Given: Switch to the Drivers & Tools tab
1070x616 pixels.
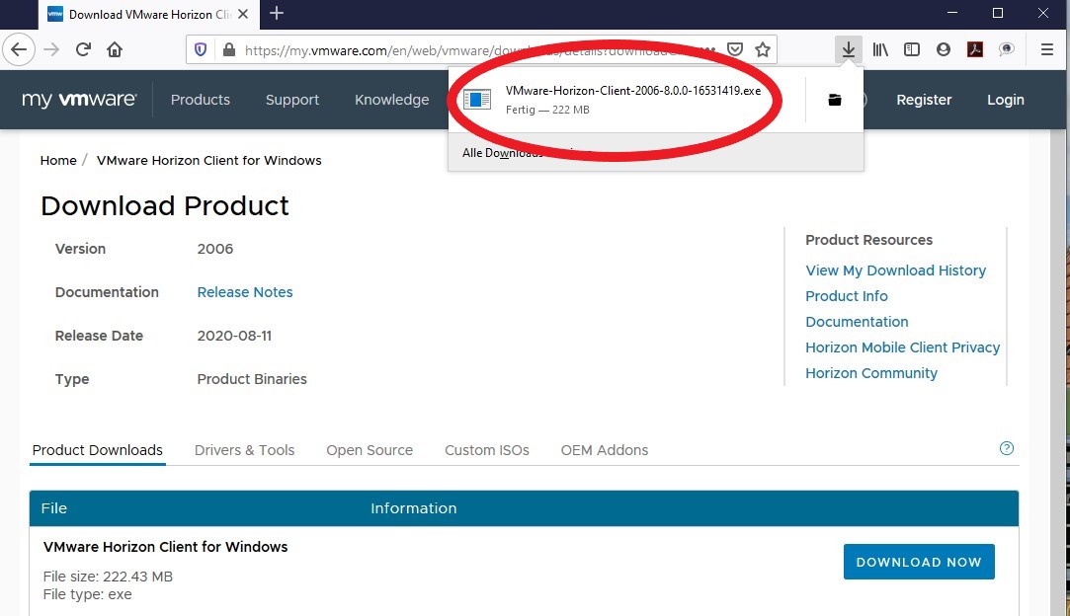Looking at the screenshot, I should (244, 450).
